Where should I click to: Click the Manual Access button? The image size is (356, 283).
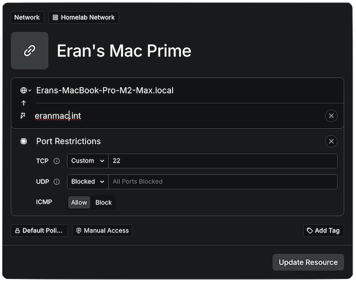(102, 231)
